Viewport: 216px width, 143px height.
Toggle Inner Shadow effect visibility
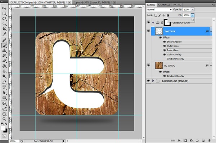pyautogui.click(x=165, y=42)
